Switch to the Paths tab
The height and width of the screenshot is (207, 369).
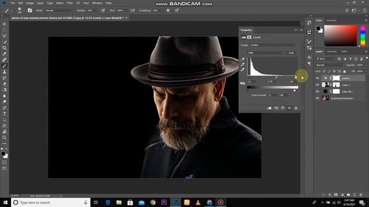tap(344, 52)
